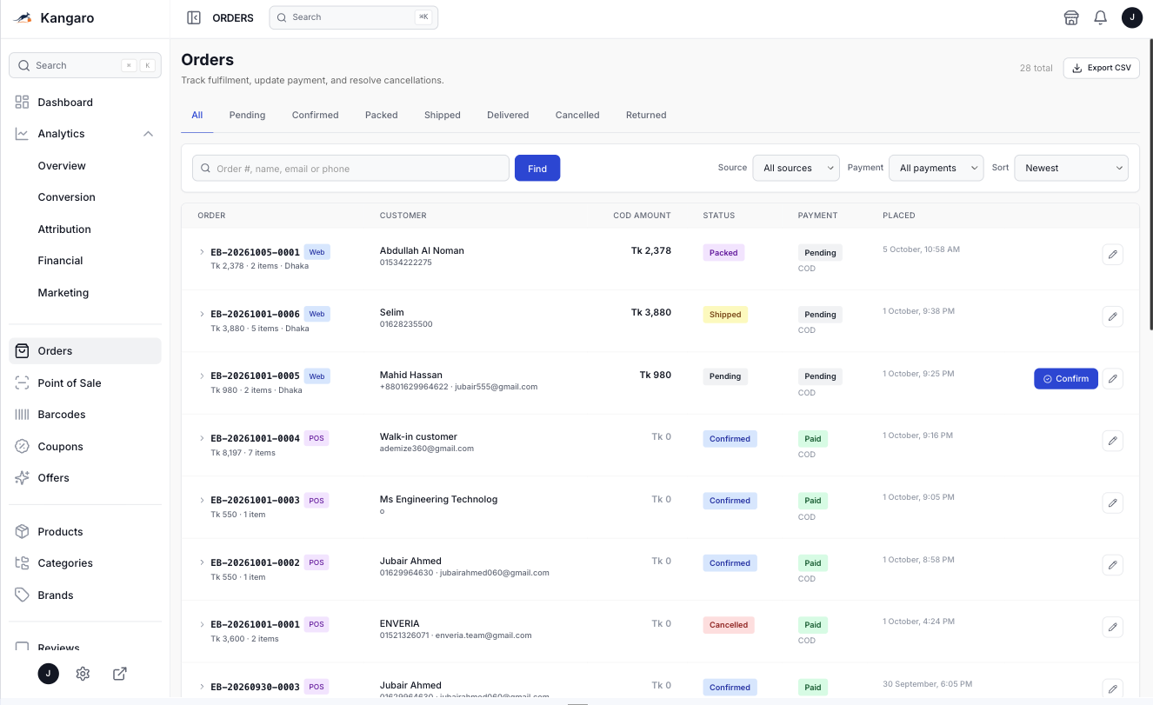Open Conversion analytics link in sidebar
Screen dimensions: 1153x705
66,197
